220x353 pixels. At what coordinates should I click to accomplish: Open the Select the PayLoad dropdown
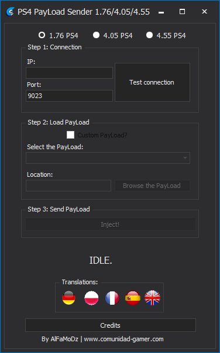tap(108, 158)
